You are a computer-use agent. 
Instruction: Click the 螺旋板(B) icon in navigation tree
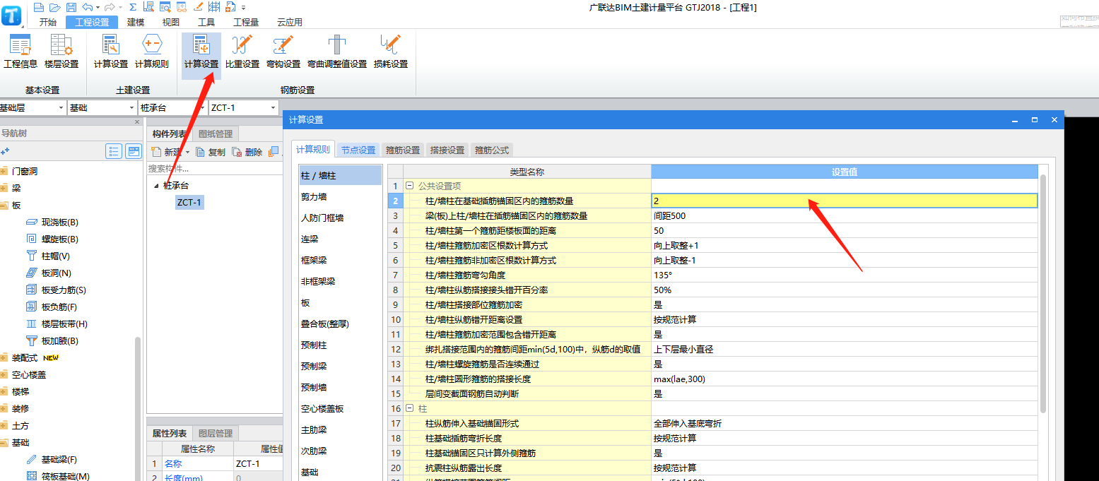tap(31, 239)
